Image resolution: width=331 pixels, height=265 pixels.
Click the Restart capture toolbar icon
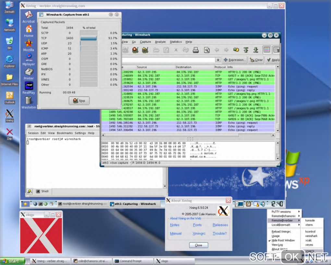click(x=145, y=50)
